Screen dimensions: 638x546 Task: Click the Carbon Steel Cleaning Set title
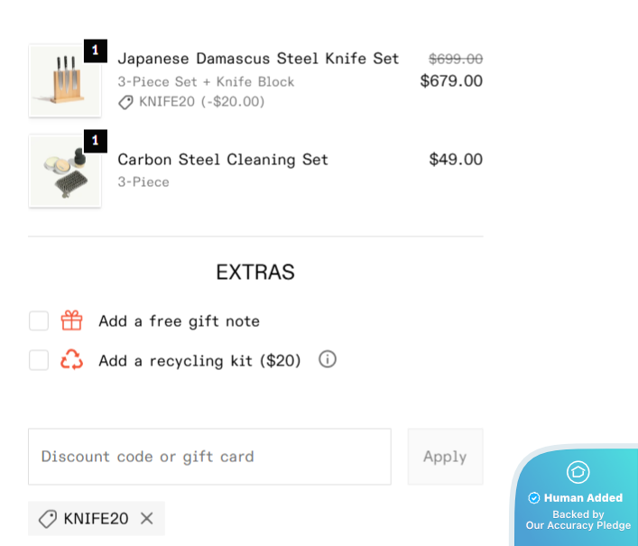[x=223, y=160]
